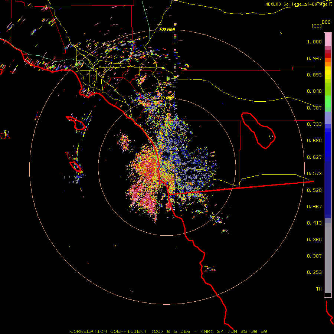Click the DCC label above the color bar
This screenshot has width=334, height=334.
[326, 22]
